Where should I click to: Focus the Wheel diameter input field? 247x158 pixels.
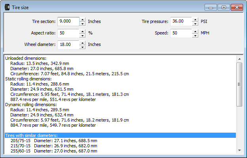68,45
